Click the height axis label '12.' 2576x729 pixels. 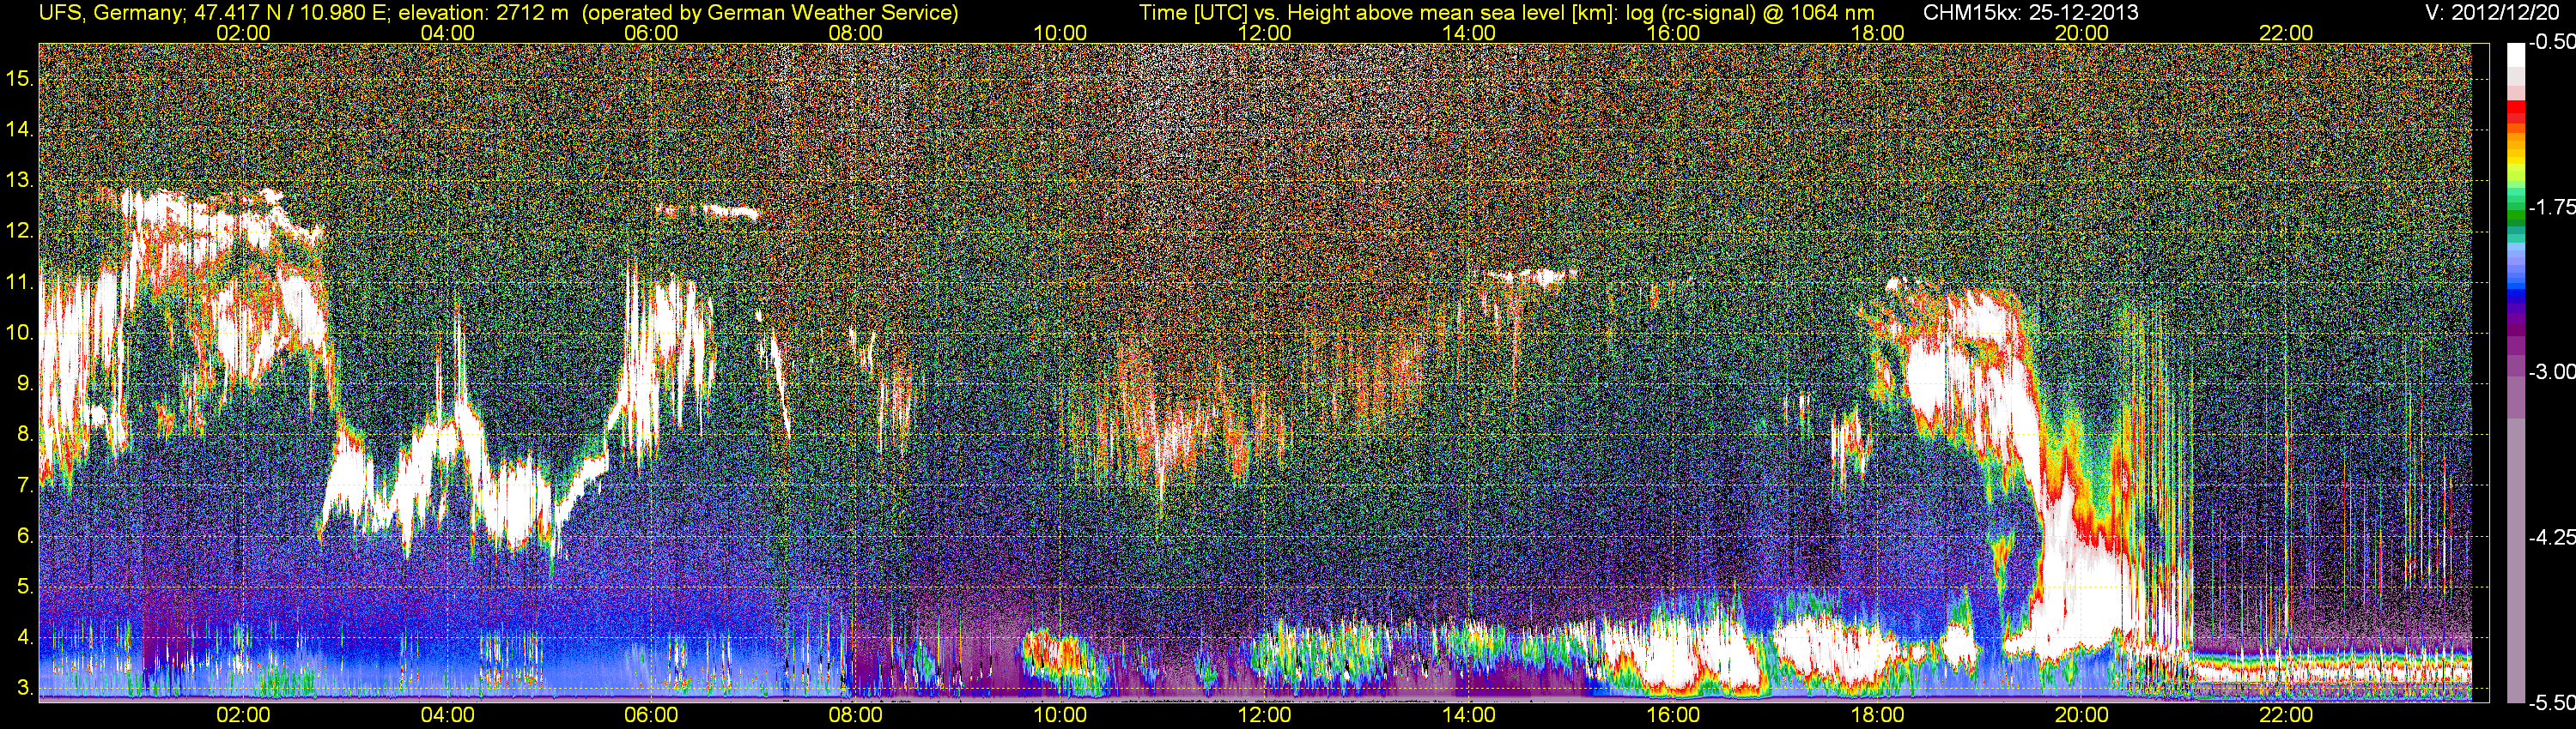pyautogui.click(x=20, y=231)
